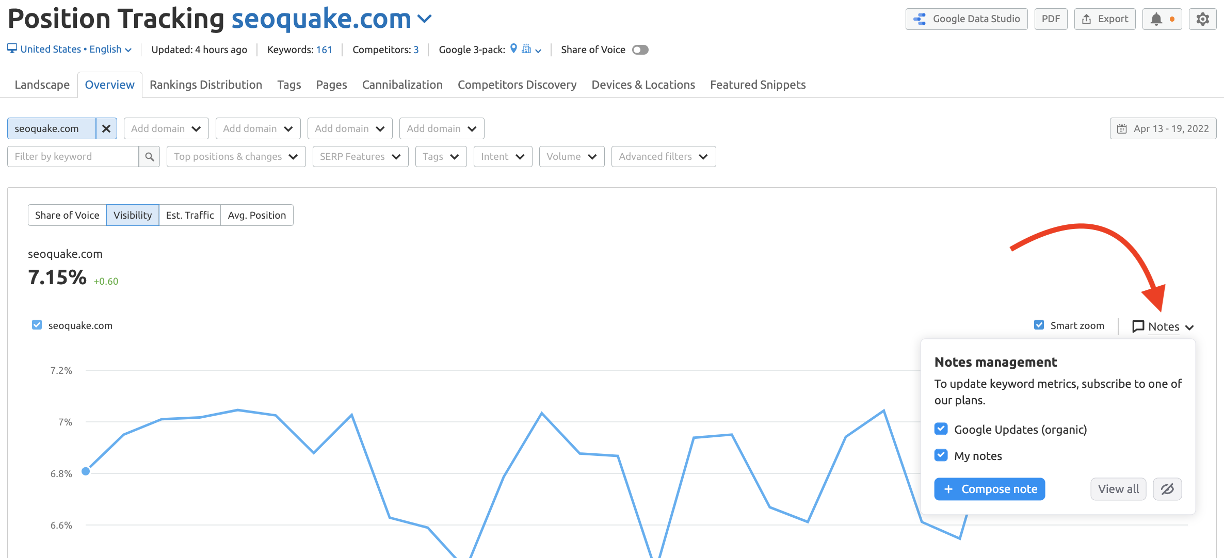Uncheck the My notes checkbox
1224x558 pixels.
(x=941, y=455)
